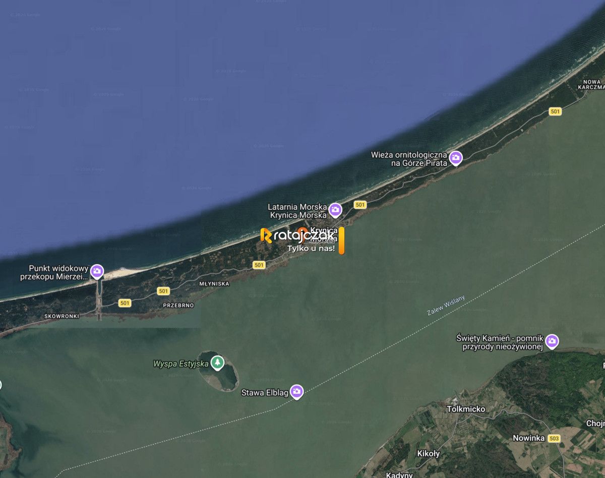Screen dimensions: 605x478
Task: Click the 501 road shield nearest Skowronki
Action: pyautogui.click(x=125, y=303)
